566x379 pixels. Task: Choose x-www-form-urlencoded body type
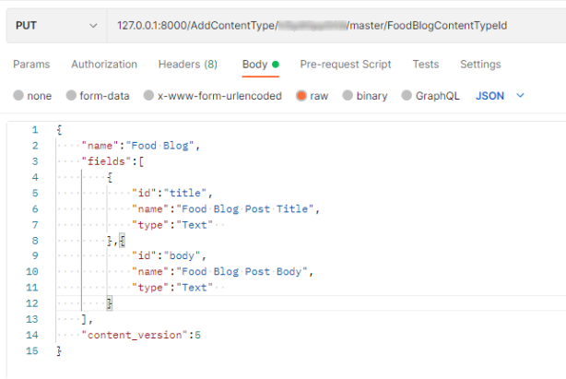coord(148,95)
